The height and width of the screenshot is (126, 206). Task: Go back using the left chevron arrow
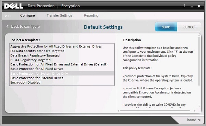tap(8, 26)
